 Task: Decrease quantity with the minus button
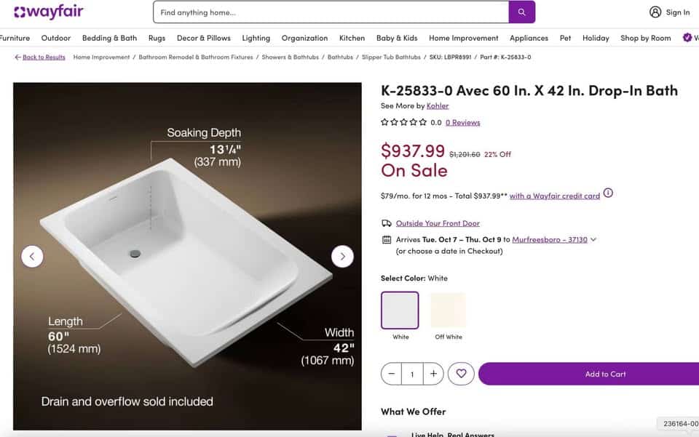tap(392, 374)
